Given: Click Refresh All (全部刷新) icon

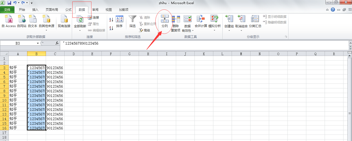Looking at the screenshot, I should click(80, 20).
